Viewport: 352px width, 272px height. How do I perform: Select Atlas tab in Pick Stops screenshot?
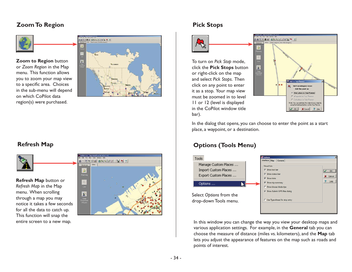267,42
